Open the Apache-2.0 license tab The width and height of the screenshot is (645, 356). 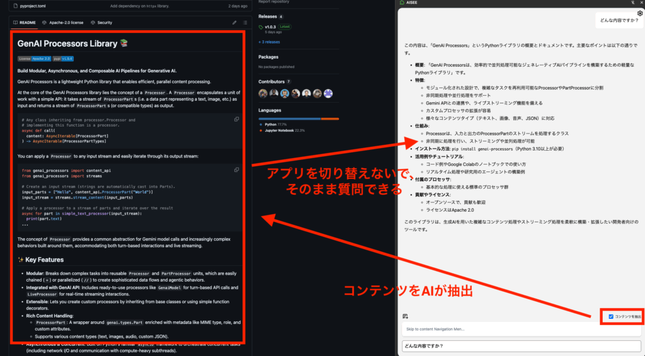coord(62,23)
